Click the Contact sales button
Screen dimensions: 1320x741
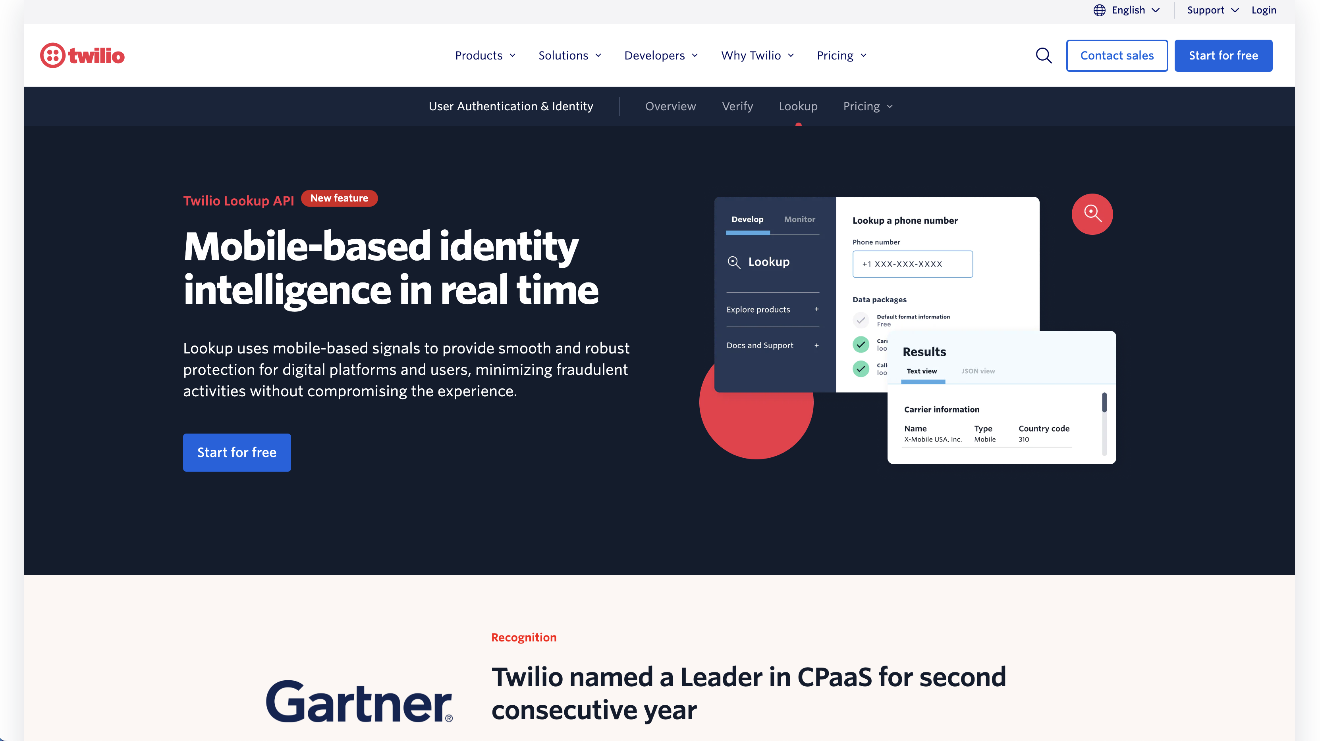coord(1117,55)
